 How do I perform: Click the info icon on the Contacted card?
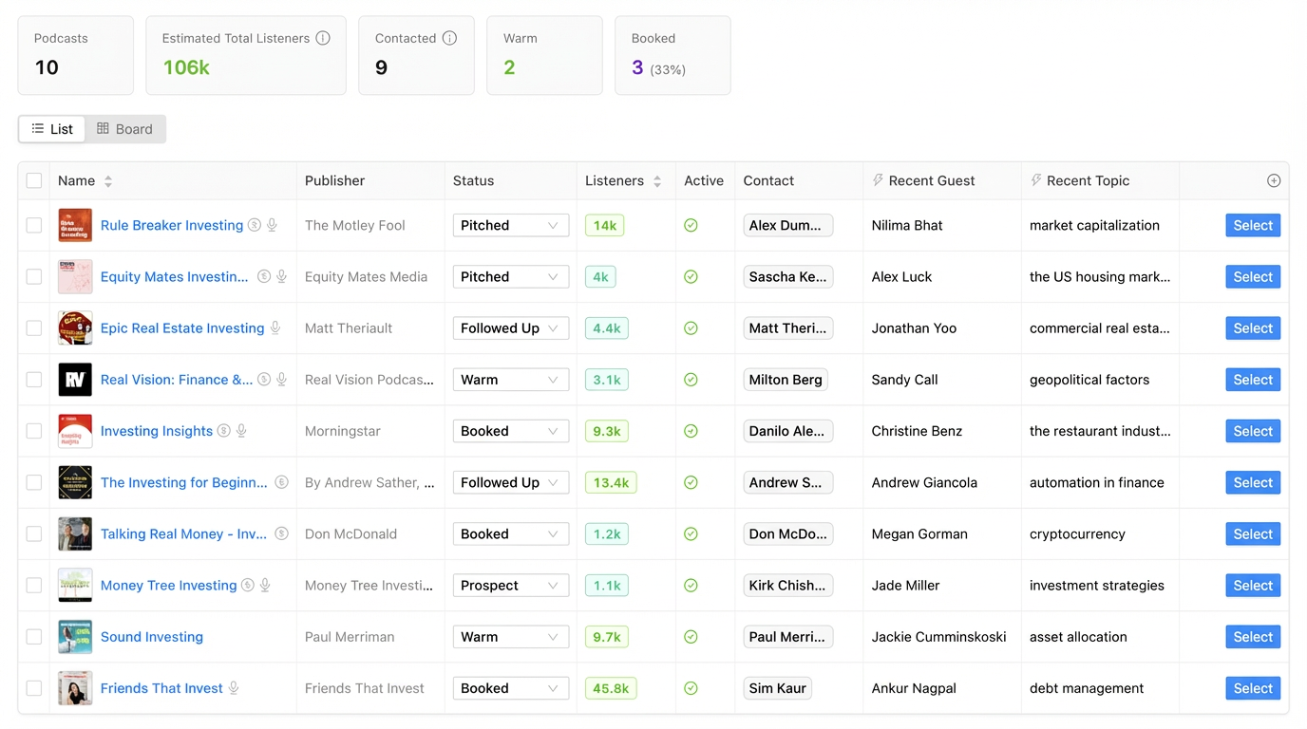click(x=447, y=38)
